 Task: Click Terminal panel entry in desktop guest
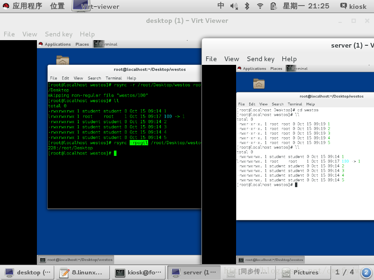pos(106,44)
